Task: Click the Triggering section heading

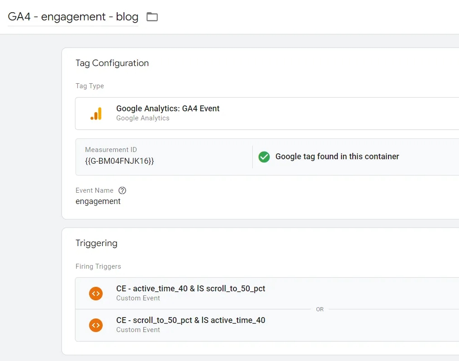Action: [96, 243]
